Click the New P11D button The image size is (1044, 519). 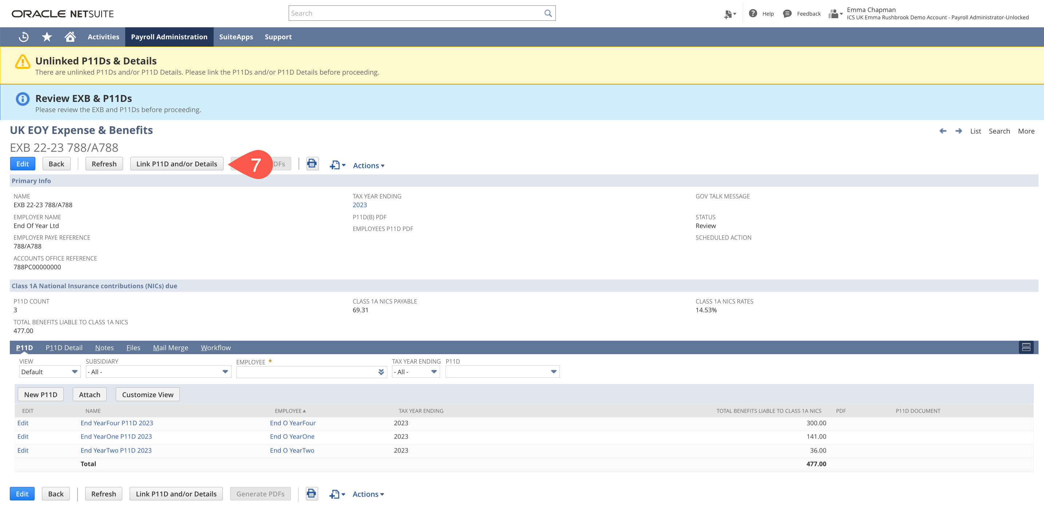point(40,394)
